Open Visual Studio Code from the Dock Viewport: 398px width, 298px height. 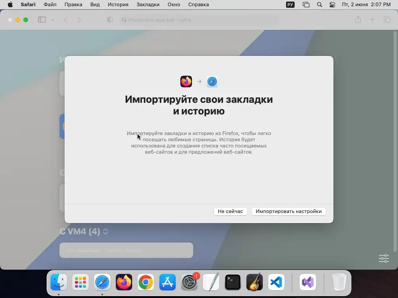tap(276, 282)
